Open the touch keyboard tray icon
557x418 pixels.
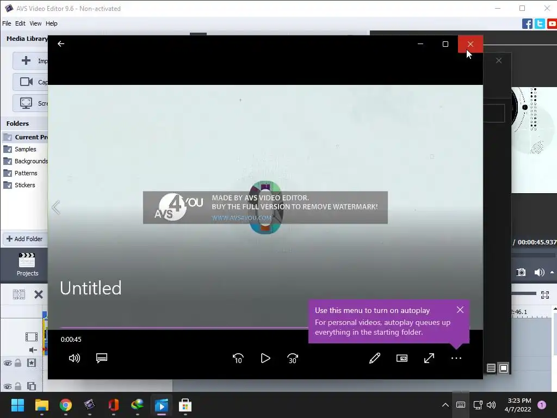tap(460, 405)
